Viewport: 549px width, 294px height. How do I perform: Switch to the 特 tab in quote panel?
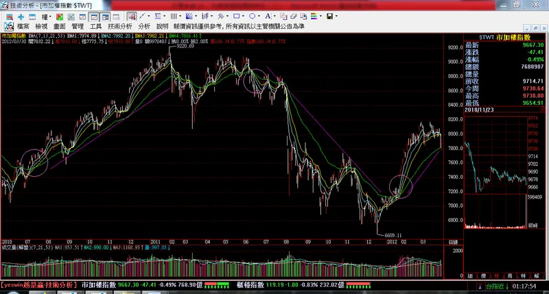pyautogui.click(x=523, y=276)
